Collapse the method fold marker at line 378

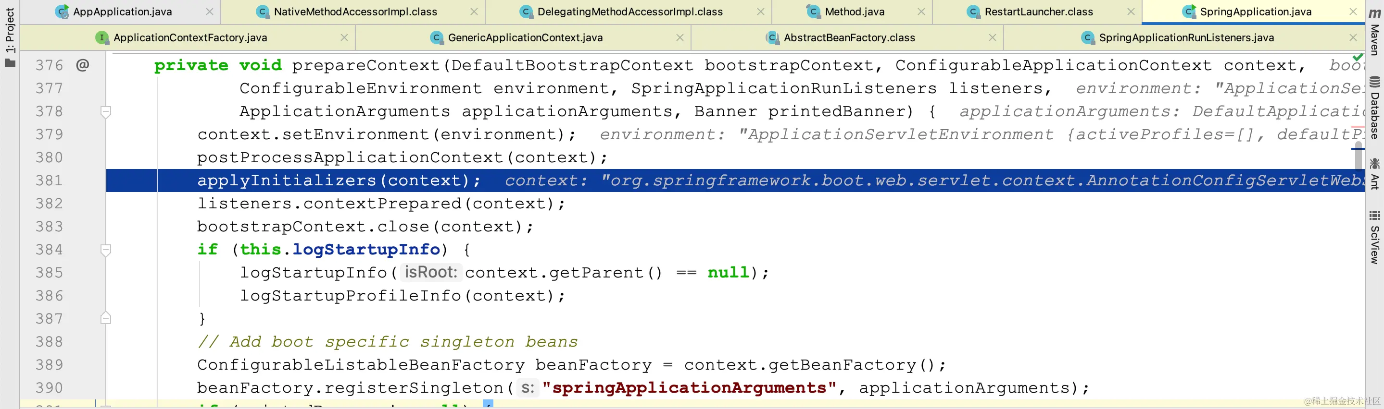pos(106,111)
